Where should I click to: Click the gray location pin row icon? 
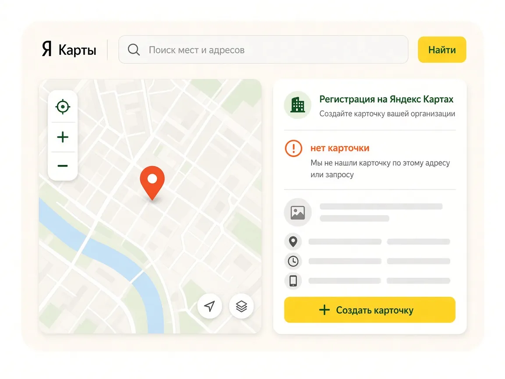[x=293, y=241]
